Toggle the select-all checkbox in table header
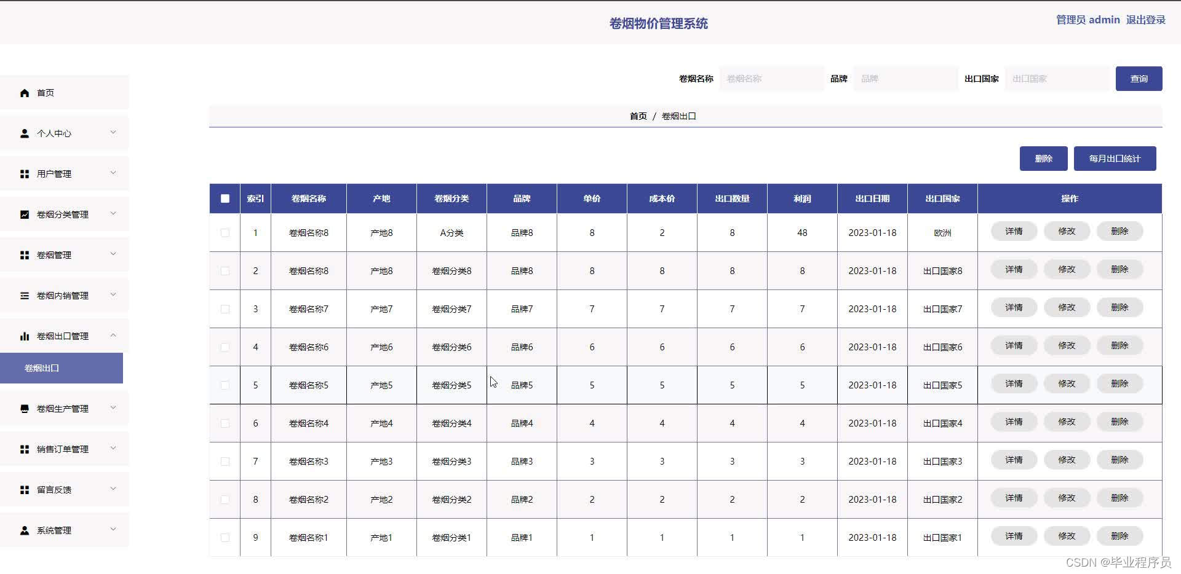The width and height of the screenshot is (1181, 574). [x=225, y=199]
